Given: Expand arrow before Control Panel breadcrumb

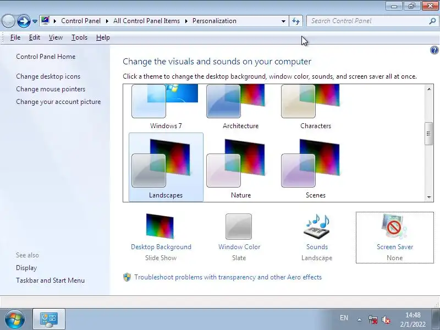Looking at the screenshot, I should (x=55, y=21).
